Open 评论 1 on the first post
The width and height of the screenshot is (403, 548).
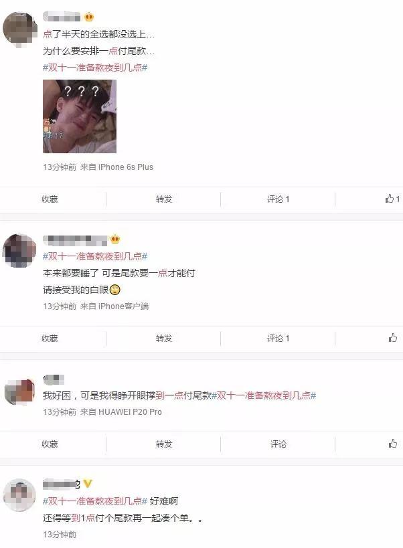pyautogui.click(x=278, y=199)
